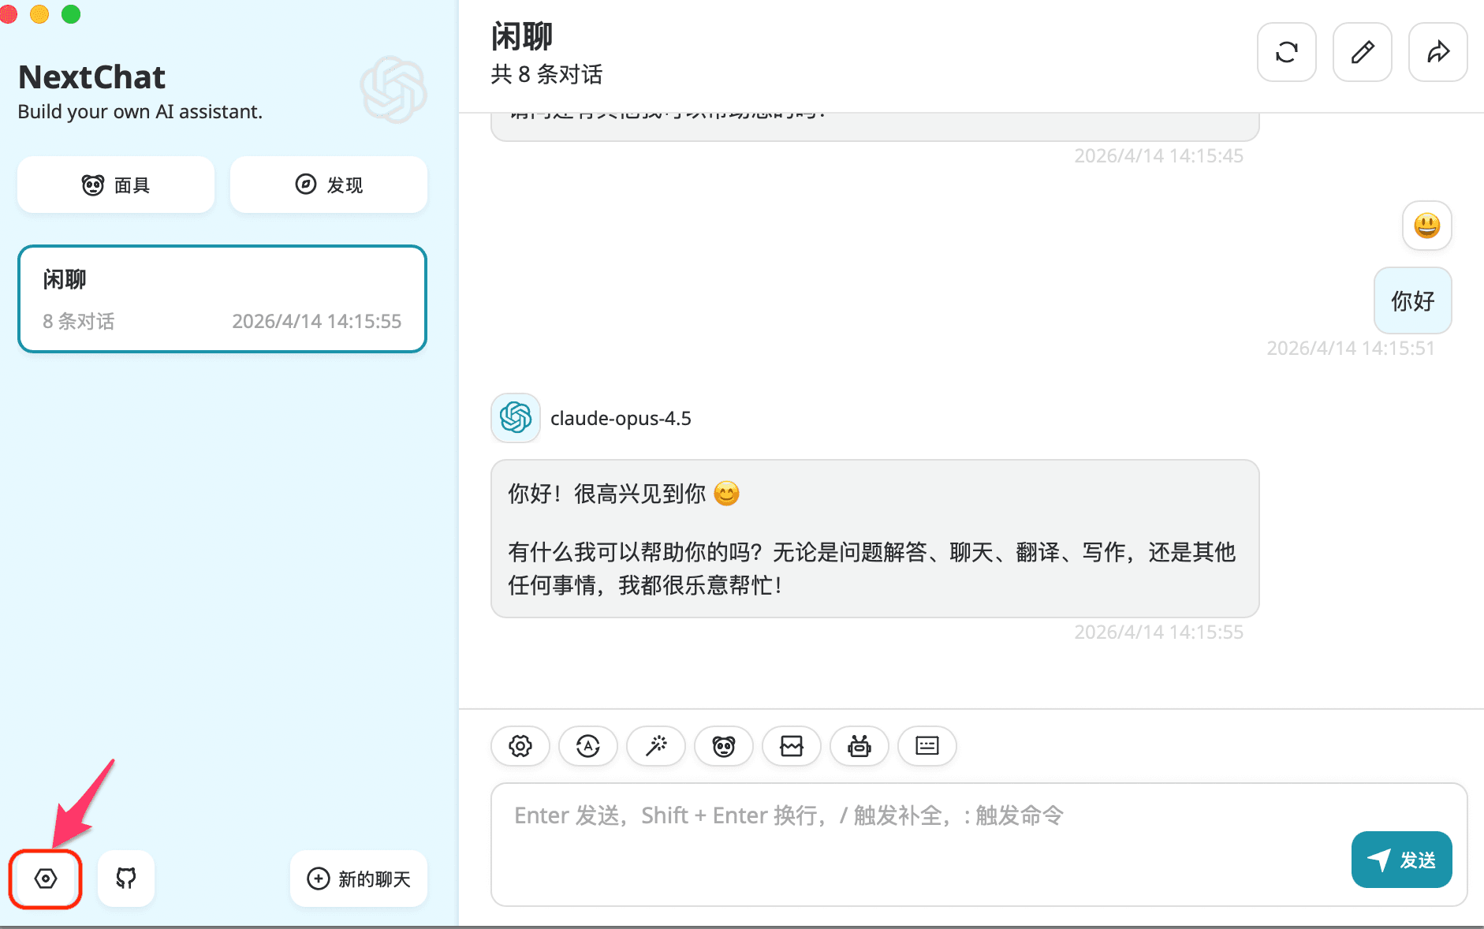Show keyboard shortcuts with the shortcut icon
Screen dimensions: 1484x929
point(927,746)
